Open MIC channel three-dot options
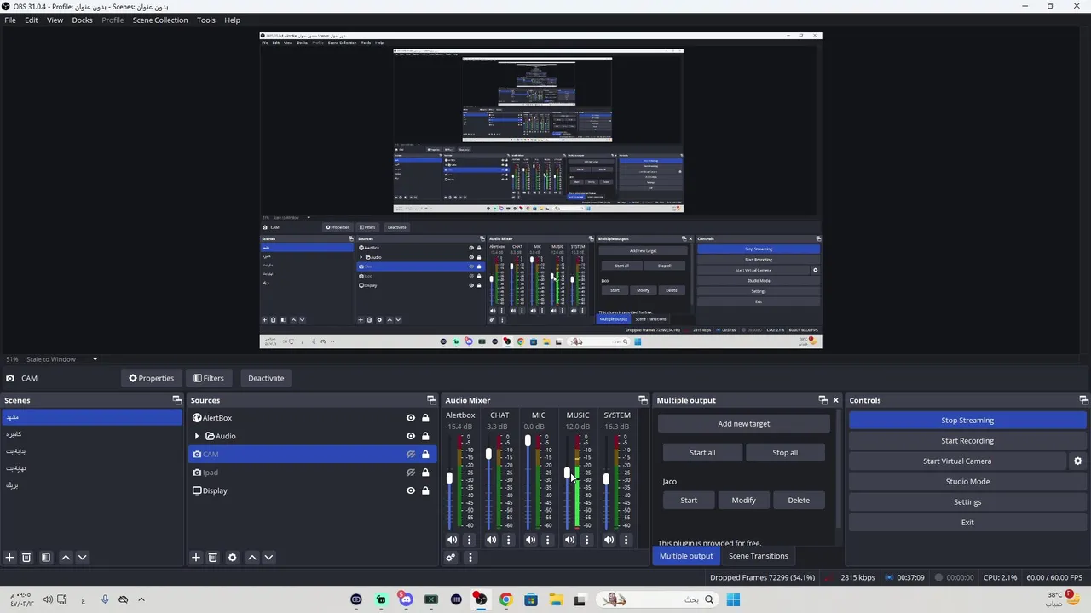This screenshot has width=1091, height=613. click(547, 540)
